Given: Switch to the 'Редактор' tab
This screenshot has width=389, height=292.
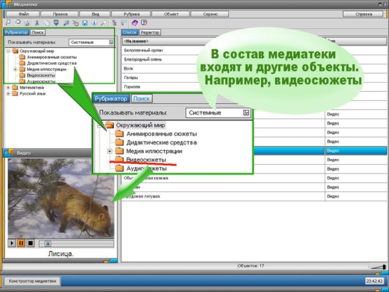Looking at the screenshot, I should [150, 33].
